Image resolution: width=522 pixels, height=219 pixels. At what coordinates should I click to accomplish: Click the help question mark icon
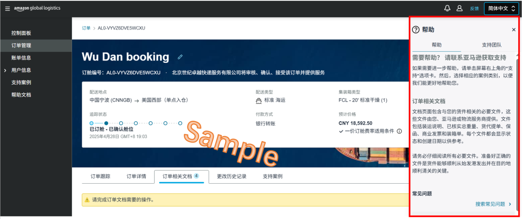(x=416, y=29)
